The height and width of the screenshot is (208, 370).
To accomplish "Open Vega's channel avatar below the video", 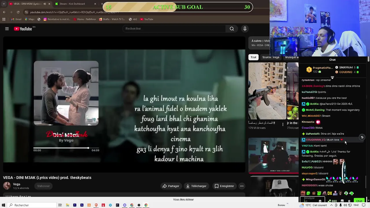I will click(x=7, y=186).
